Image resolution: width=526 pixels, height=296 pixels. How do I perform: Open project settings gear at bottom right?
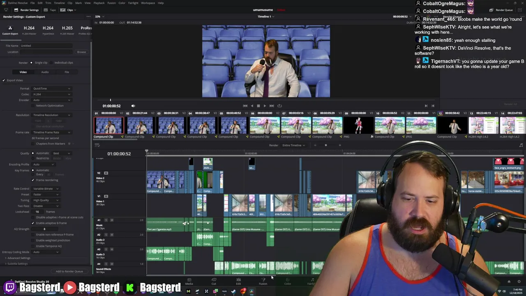[519, 282]
